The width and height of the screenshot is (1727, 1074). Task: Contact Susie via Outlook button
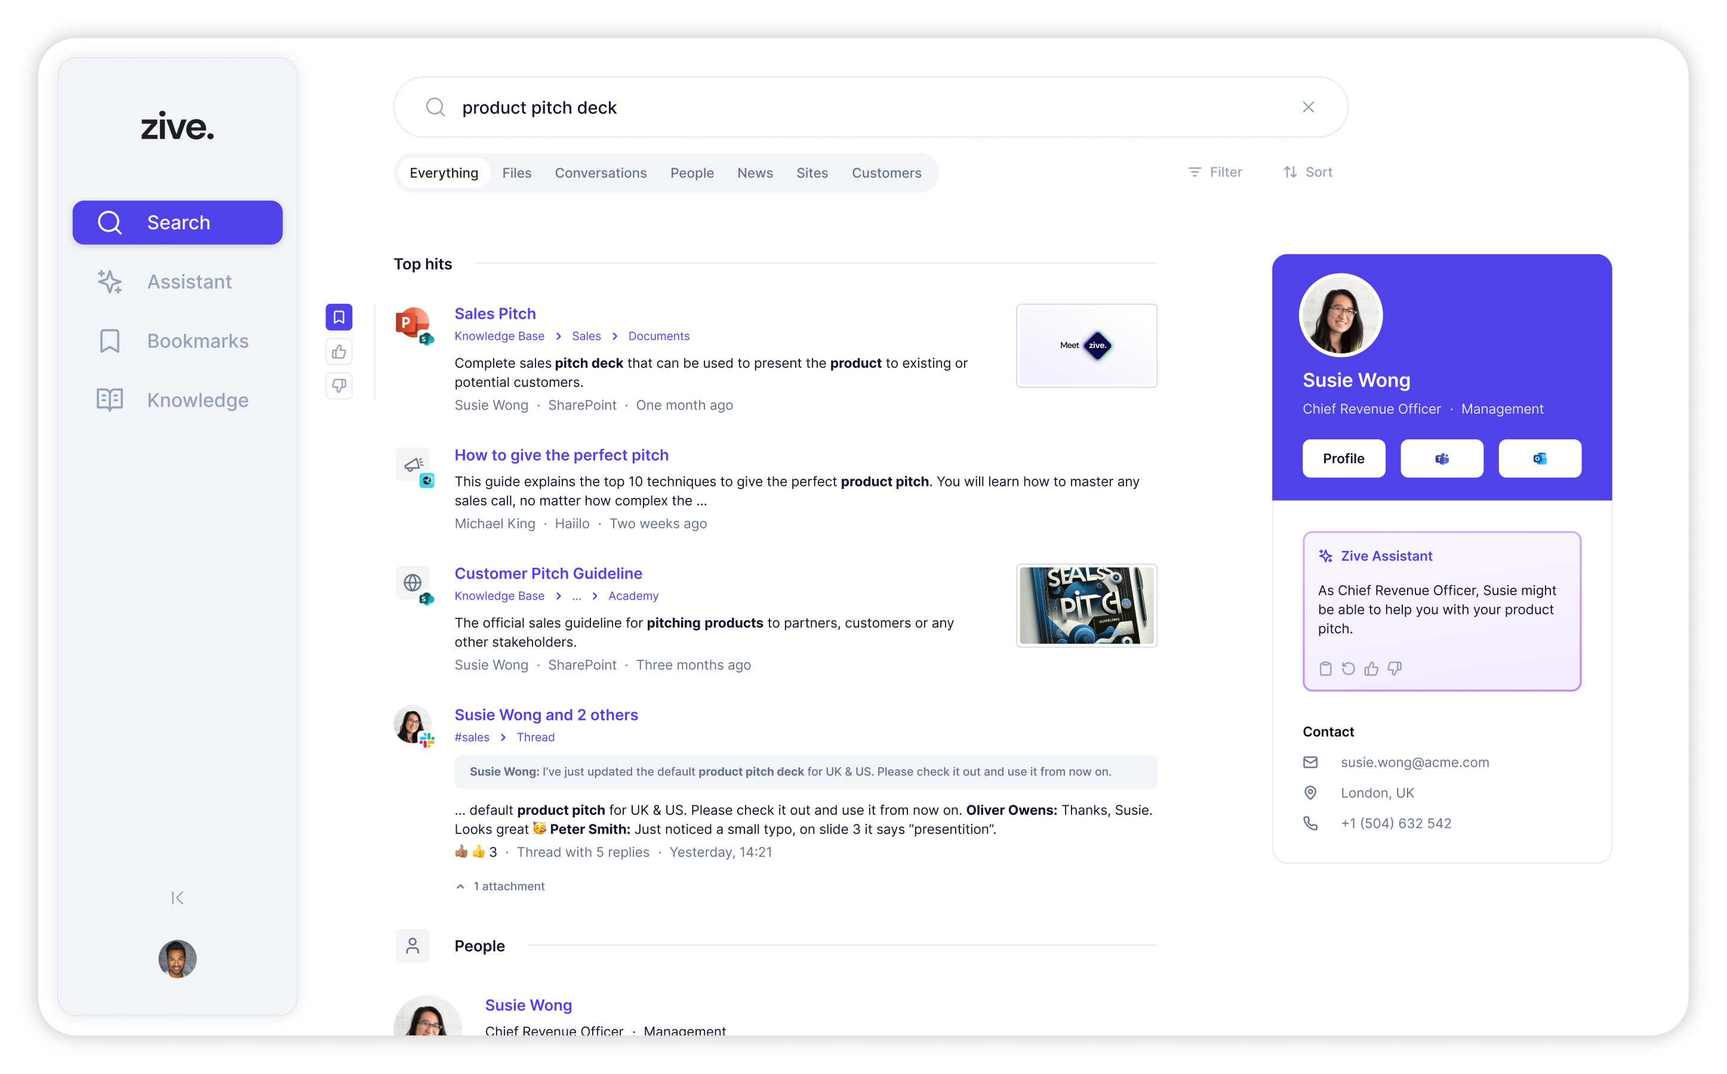pyautogui.click(x=1540, y=458)
